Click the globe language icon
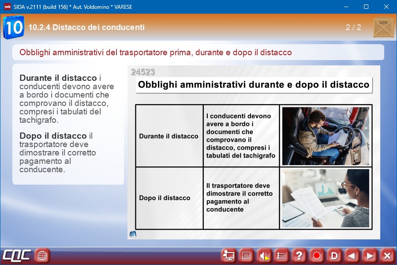This screenshot has height=265, width=397. [x=42, y=255]
